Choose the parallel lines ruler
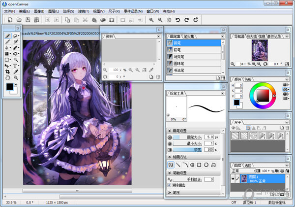The height and width of the screenshot is (207, 295). click(x=235, y=136)
